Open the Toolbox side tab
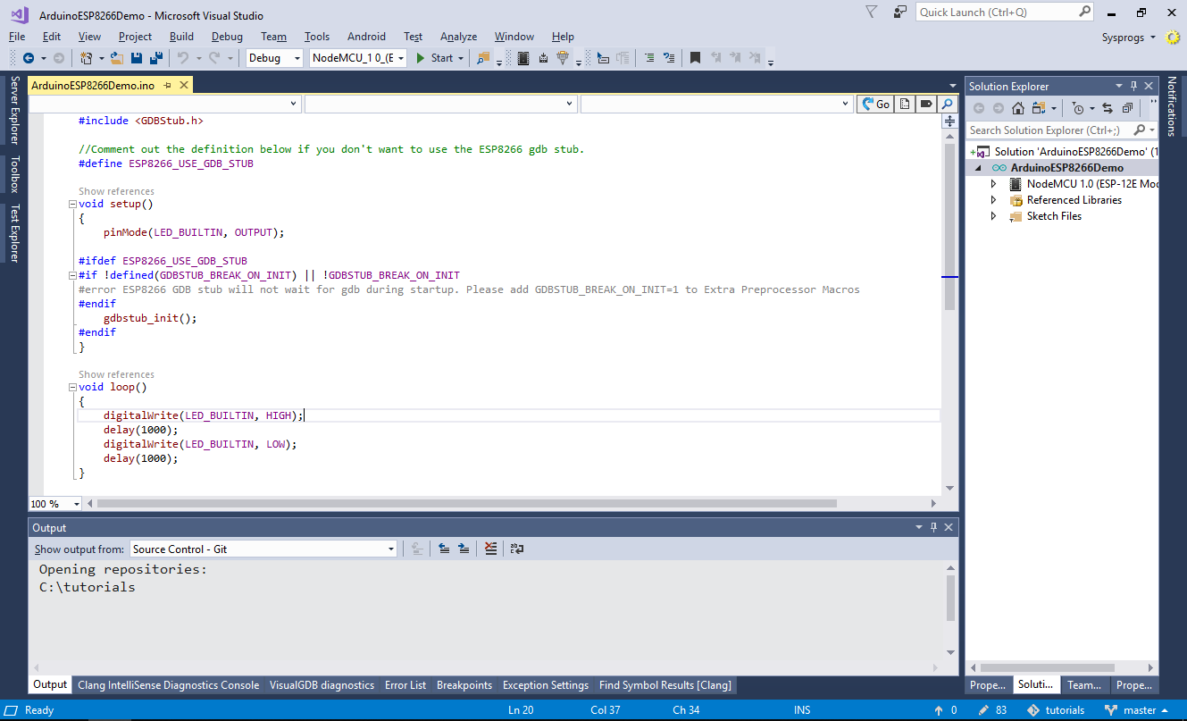This screenshot has height=721, width=1187. (x=14, y=174)
